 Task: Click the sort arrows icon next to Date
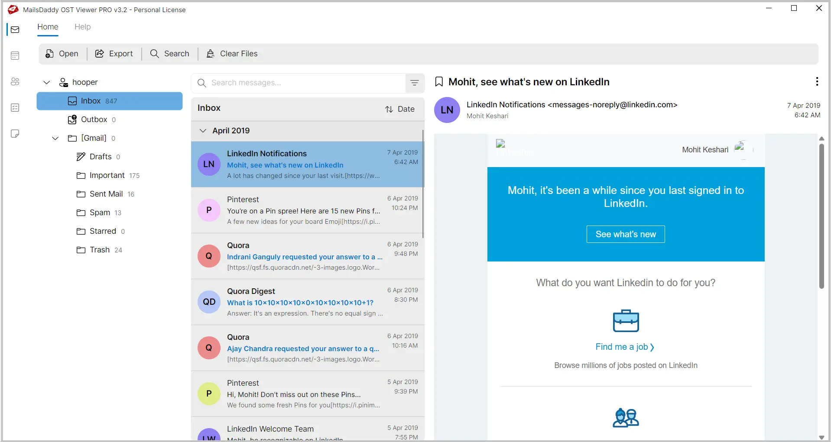pos(389,109)
